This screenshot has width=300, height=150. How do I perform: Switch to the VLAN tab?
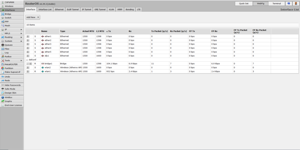tap(111, 9)
